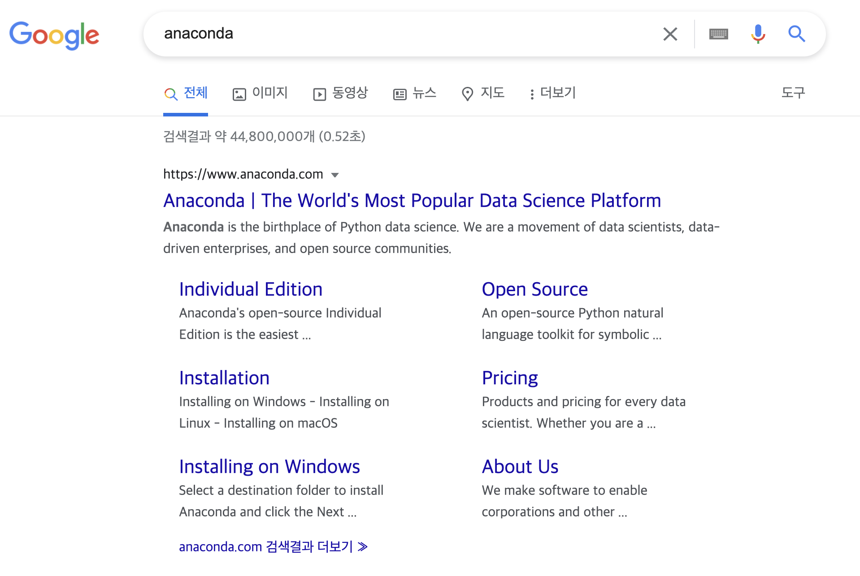Click the https://www.anaconda.com URL text

pyautogui.click(x=243, y=174)
